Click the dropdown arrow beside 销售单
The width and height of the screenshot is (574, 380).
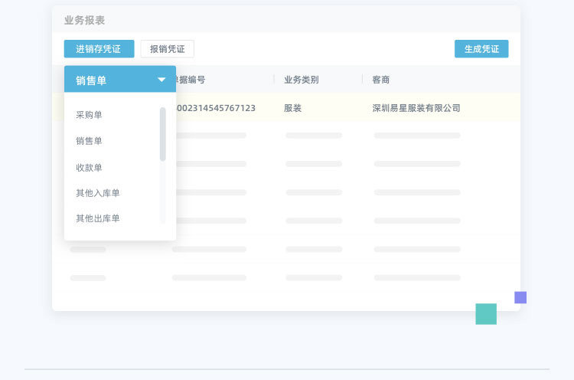pyautogui.click(x=161, y=80)
